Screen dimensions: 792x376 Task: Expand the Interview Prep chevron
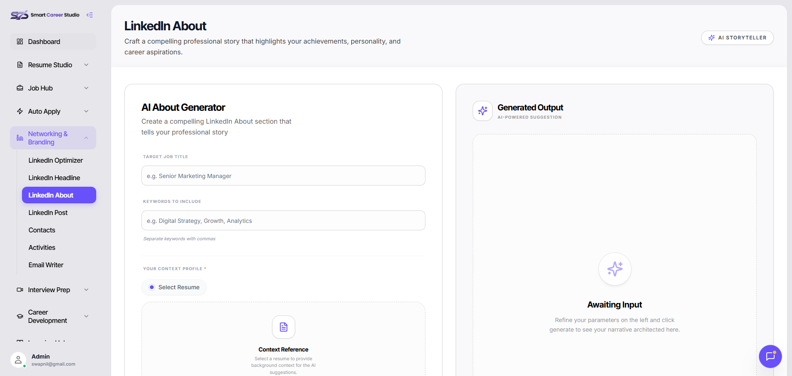(x=86, y=290)
